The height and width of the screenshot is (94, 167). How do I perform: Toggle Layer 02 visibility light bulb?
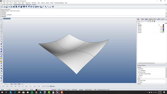click(160, 28)
